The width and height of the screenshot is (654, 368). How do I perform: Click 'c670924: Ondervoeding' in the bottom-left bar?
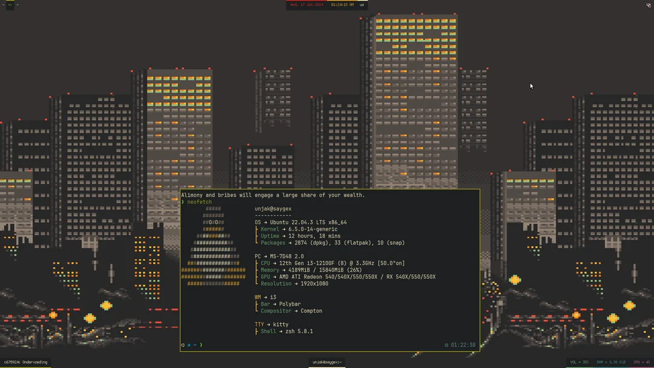[x=27, y=361]
